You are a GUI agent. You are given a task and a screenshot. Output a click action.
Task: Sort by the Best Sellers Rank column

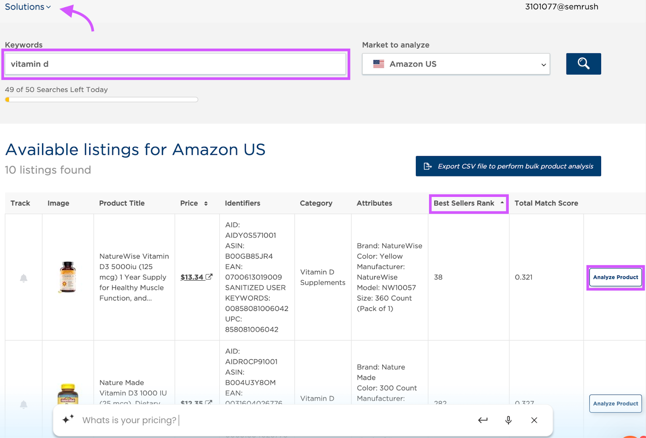469,203
